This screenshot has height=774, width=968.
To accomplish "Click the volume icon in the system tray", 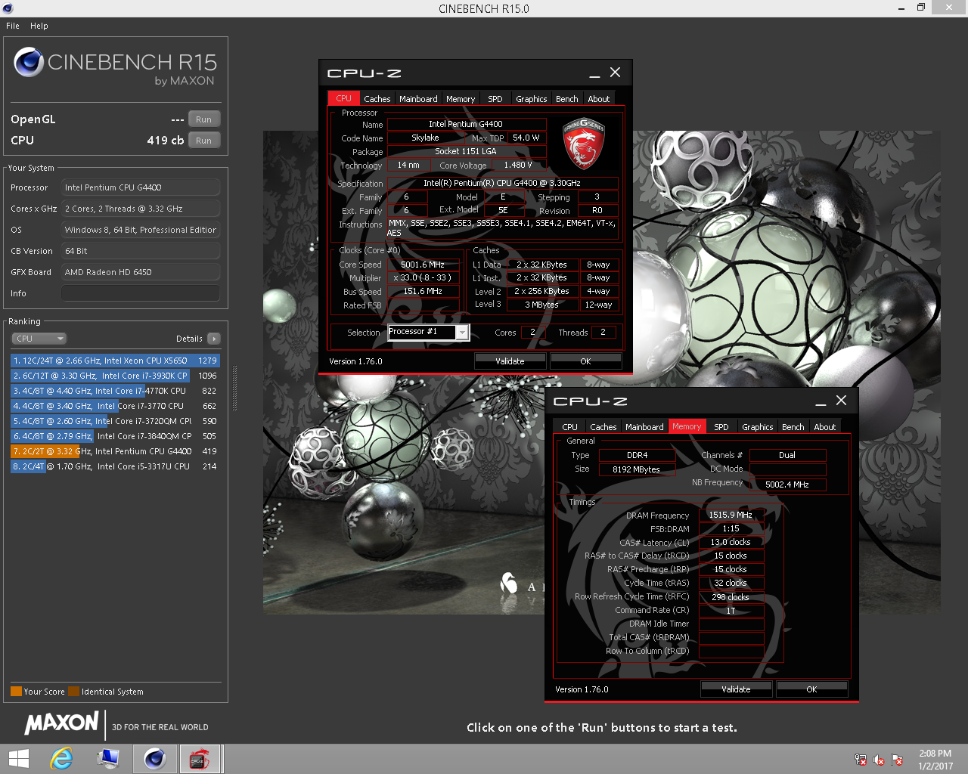I will coord(879,760).
